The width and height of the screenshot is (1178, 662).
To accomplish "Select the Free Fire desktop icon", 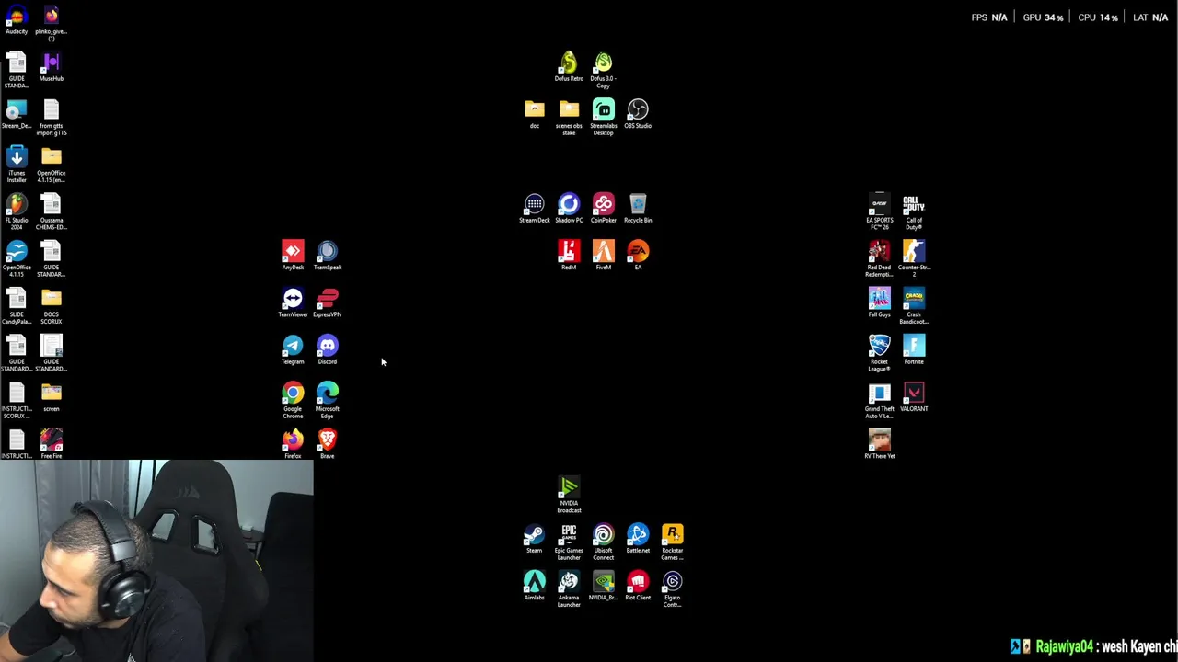I will 52,444.
